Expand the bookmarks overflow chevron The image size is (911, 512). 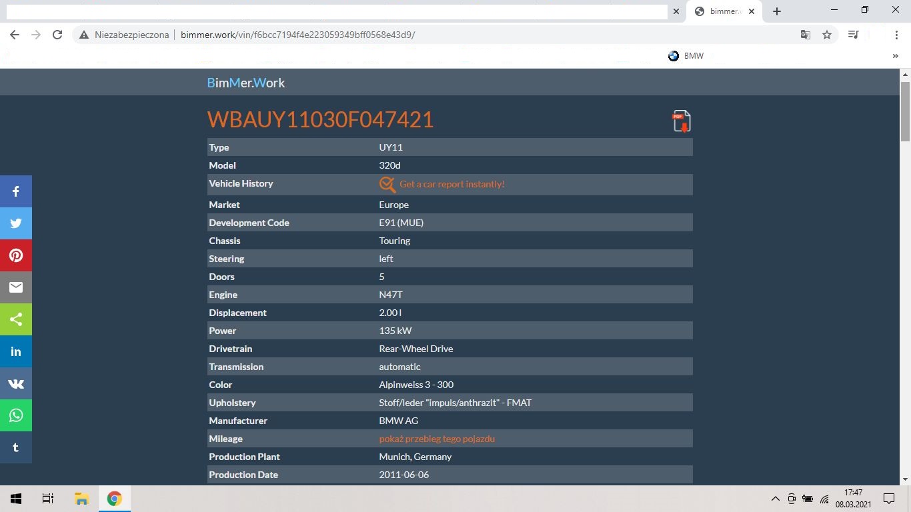(x=896, y=56)
